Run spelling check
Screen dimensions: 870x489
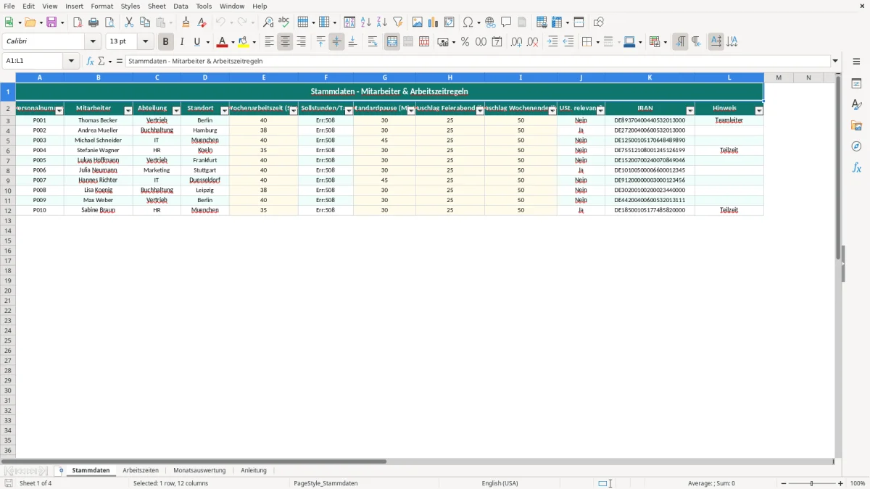click(284, 22)
